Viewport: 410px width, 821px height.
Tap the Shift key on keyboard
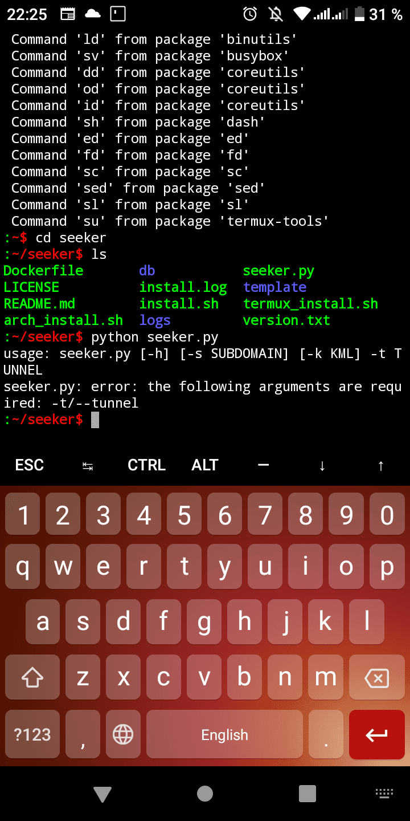[x=32, y=677]
